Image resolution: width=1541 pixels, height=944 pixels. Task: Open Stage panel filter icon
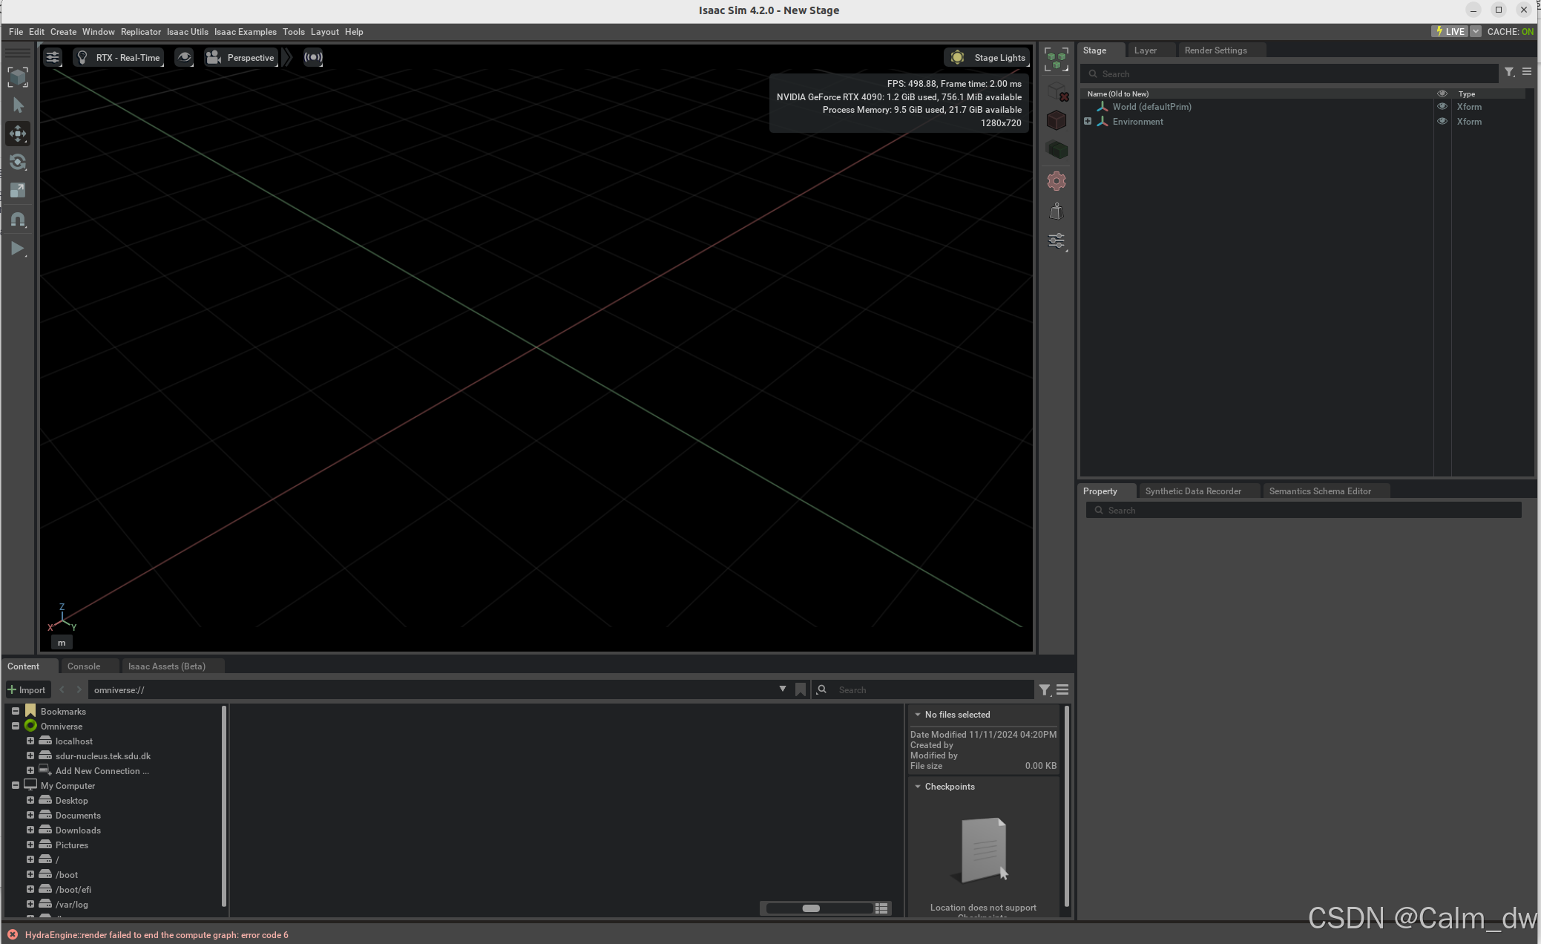coord(1508,72)
